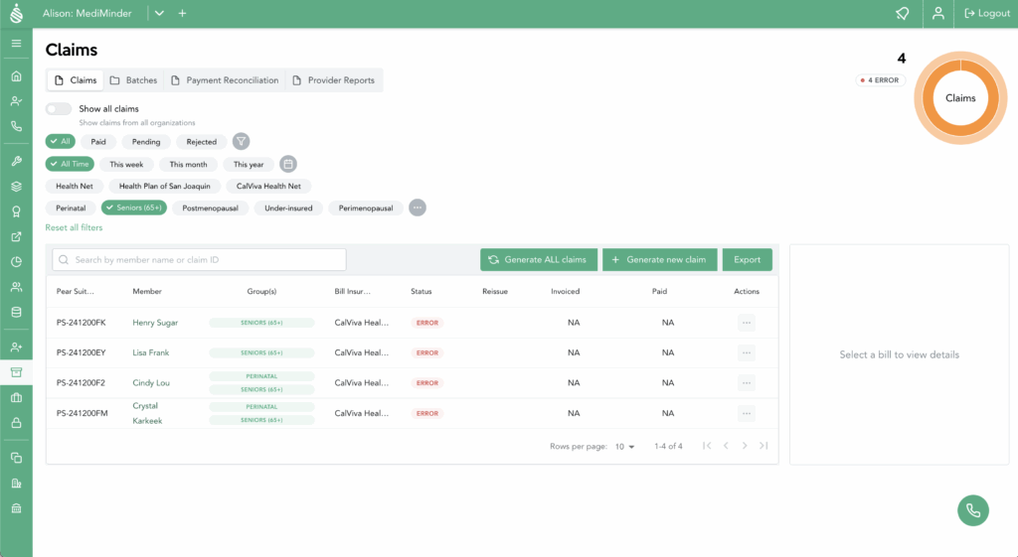Toggle the Show all claims switch

(59, 109)
